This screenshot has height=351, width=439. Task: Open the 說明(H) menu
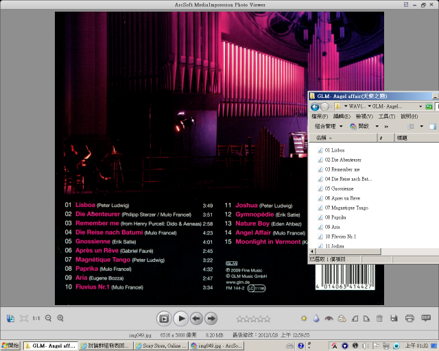[409, 117]
